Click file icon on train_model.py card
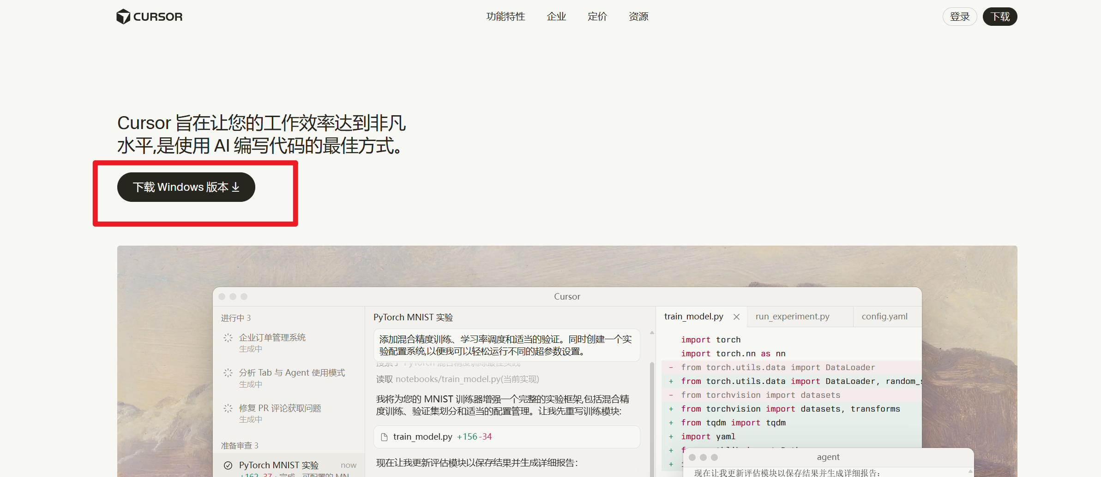1101x477 pixels. click(x=384, y=437)
